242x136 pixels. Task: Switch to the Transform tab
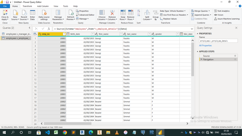(x=27, y=6)
